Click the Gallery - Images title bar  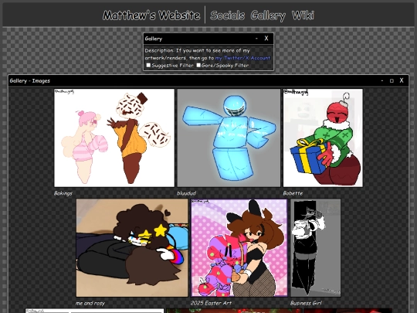(x=208, y=80)
